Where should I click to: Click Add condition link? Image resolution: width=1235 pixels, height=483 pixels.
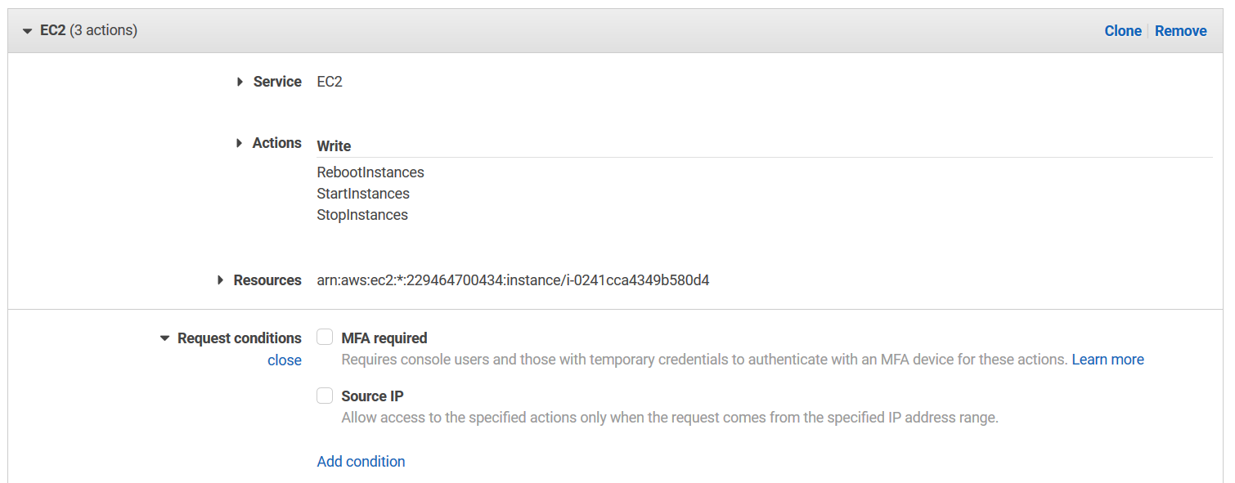361,462
